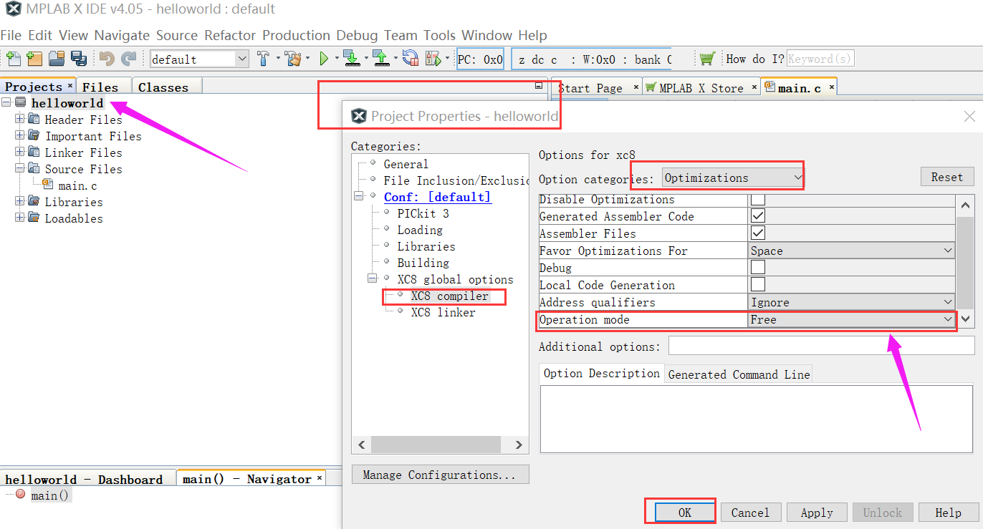Switch to the Files tab

pyautogui.click(x=105, y=87)
